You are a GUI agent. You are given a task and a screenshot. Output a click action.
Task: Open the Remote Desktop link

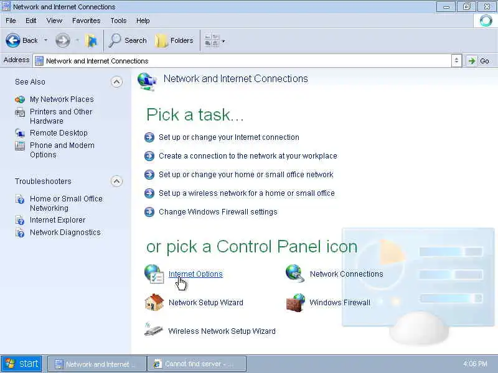coord(59,133)
